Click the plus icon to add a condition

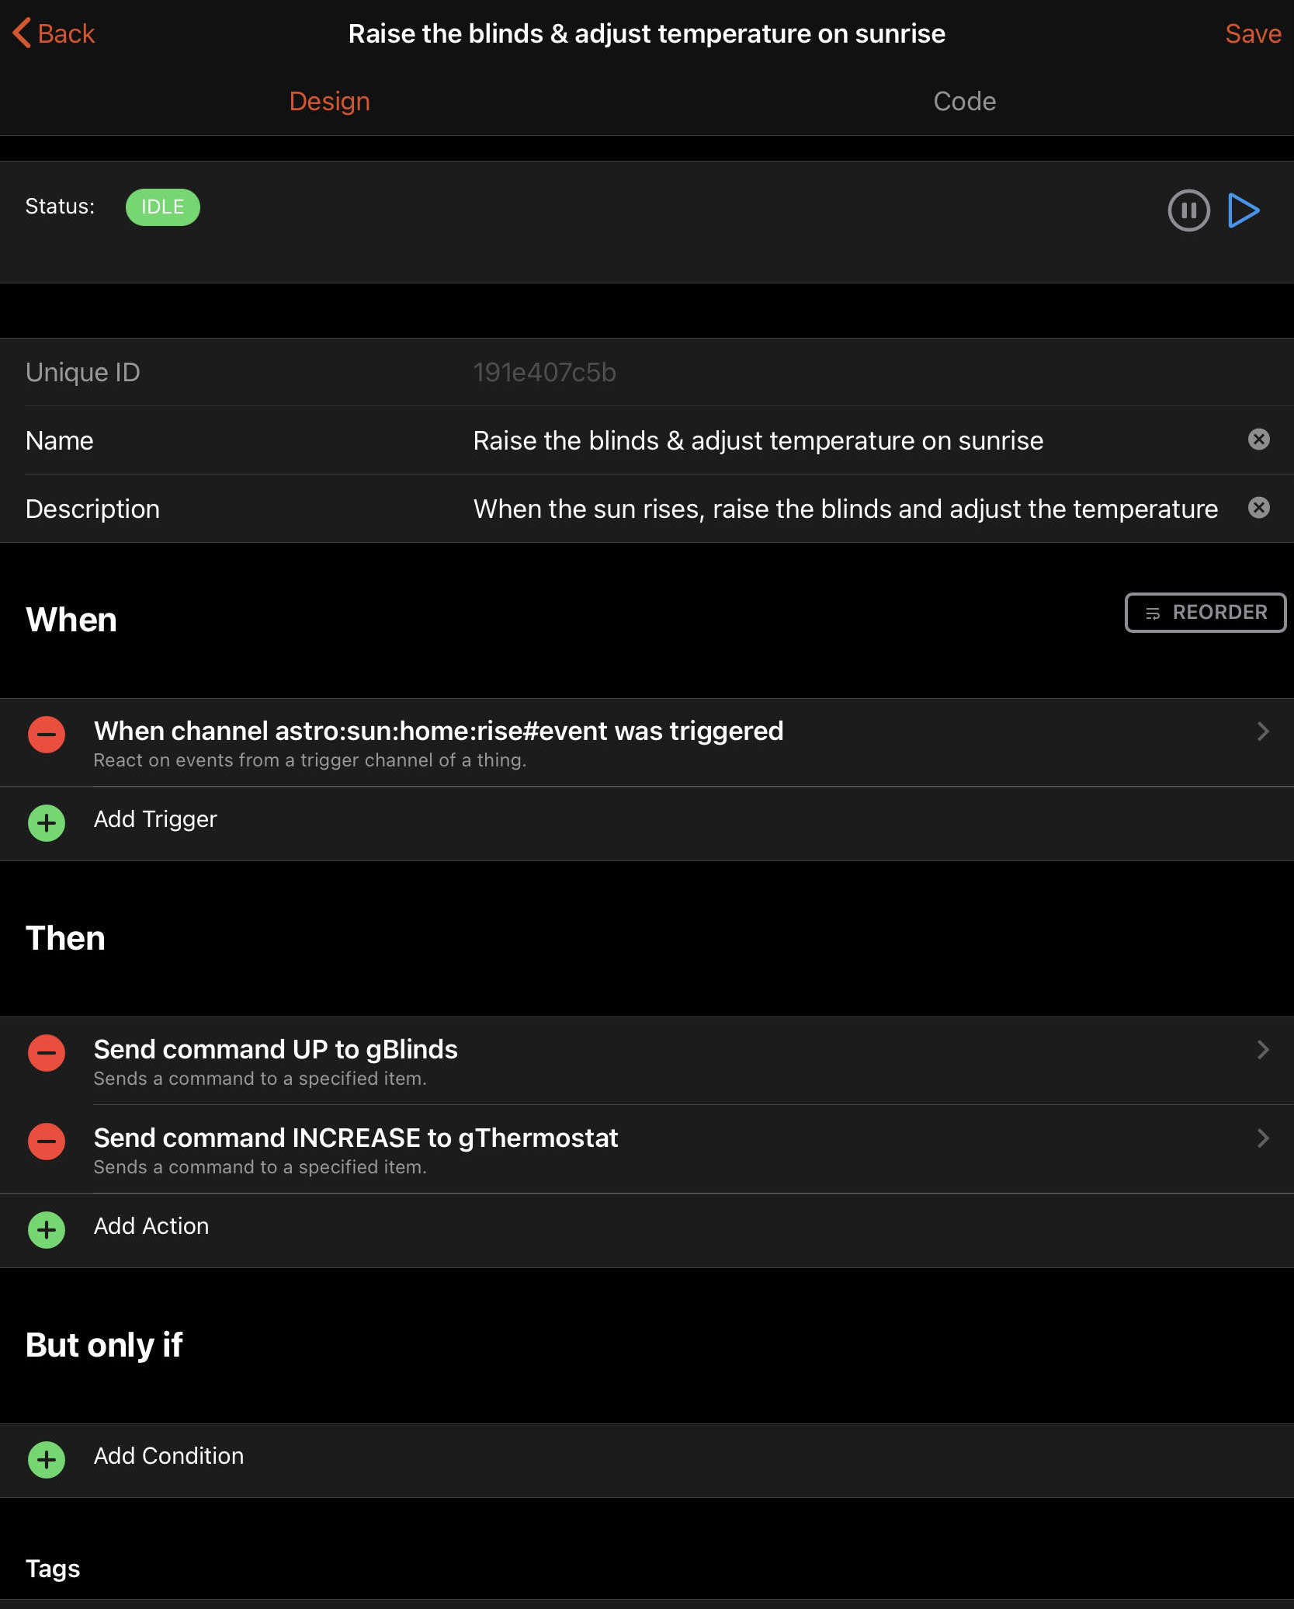coord(46,1459)
